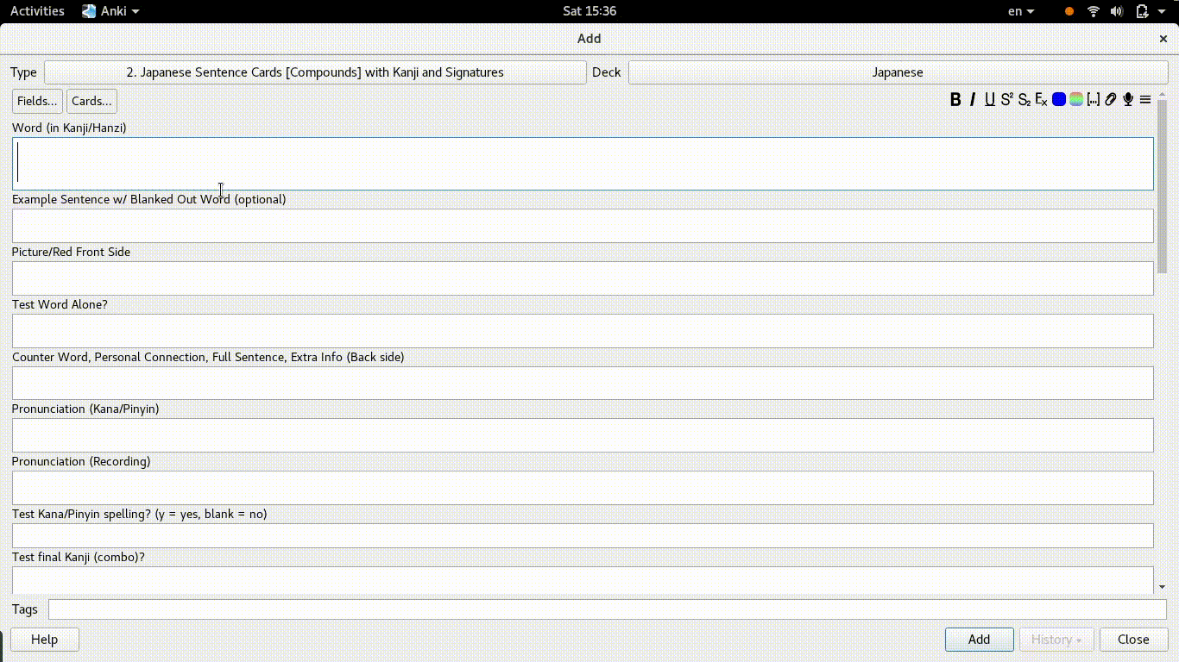The height and width of the screenshot is (662, 1179).
Task: Remove formatting with the Ex icon
Action: (x=1042, y=100)
